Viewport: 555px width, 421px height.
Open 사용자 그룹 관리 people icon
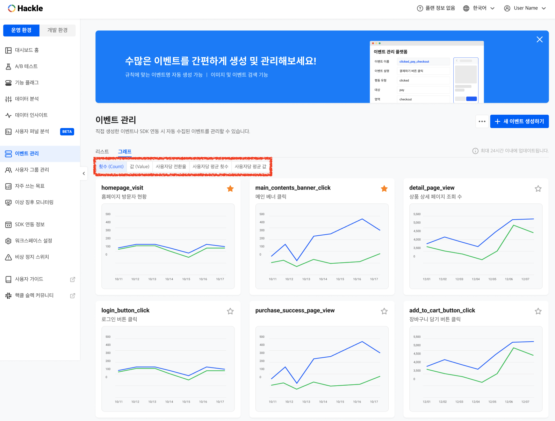pyautogui.click(x=8, y=170)
